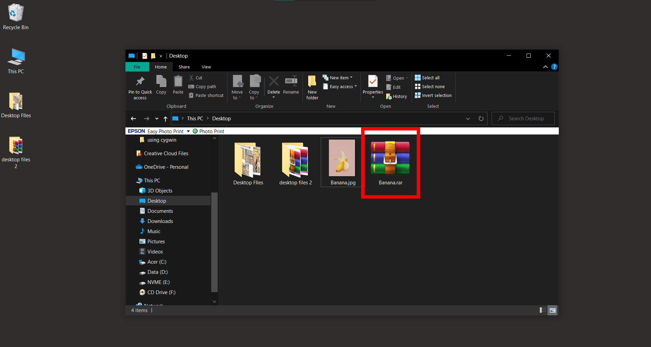Screen dimensions: 651x347
Task: Create a New folder from the ribbon
Action: click(x=312, y=86)
